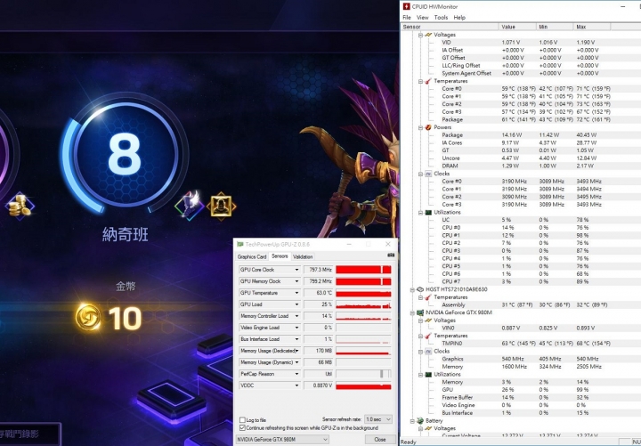Open the NVIDIA GeForce GTX 980M GPU selector

pos(282,440)
